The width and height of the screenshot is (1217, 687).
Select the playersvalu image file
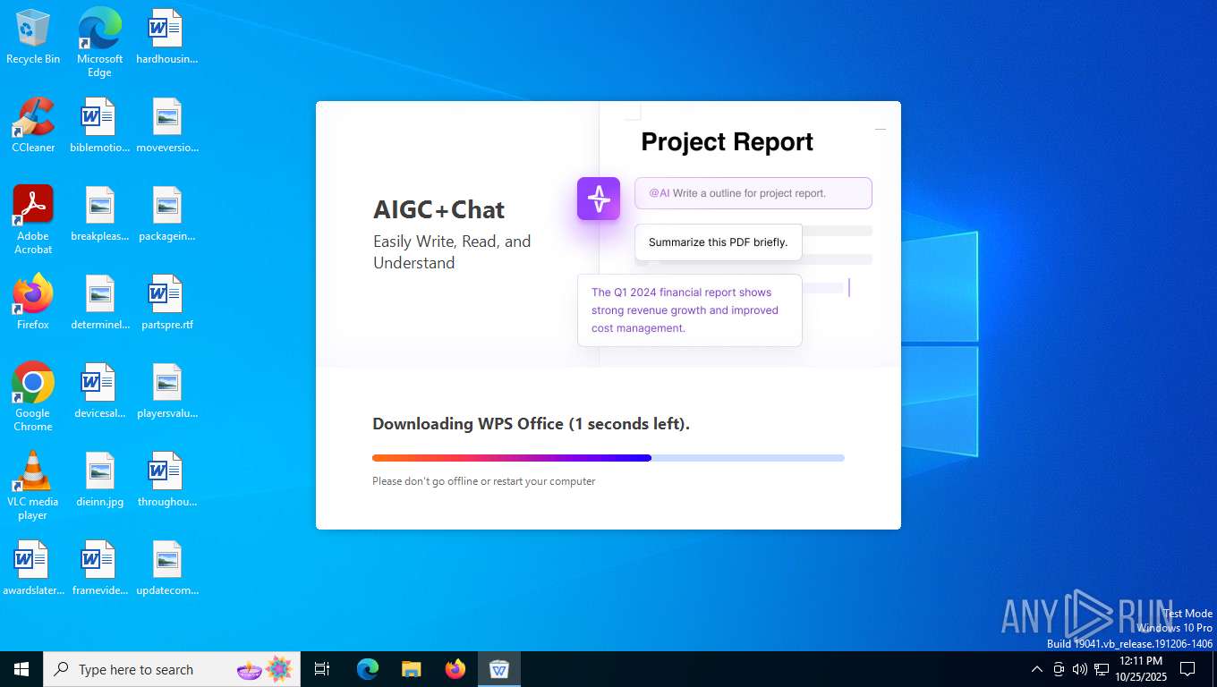coord(166,392)
